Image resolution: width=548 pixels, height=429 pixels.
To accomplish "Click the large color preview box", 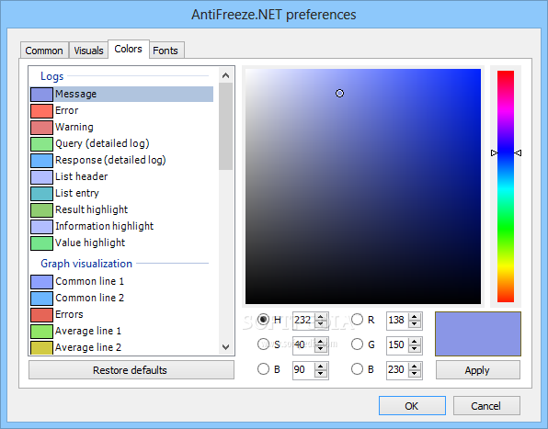I will point(478,333).
